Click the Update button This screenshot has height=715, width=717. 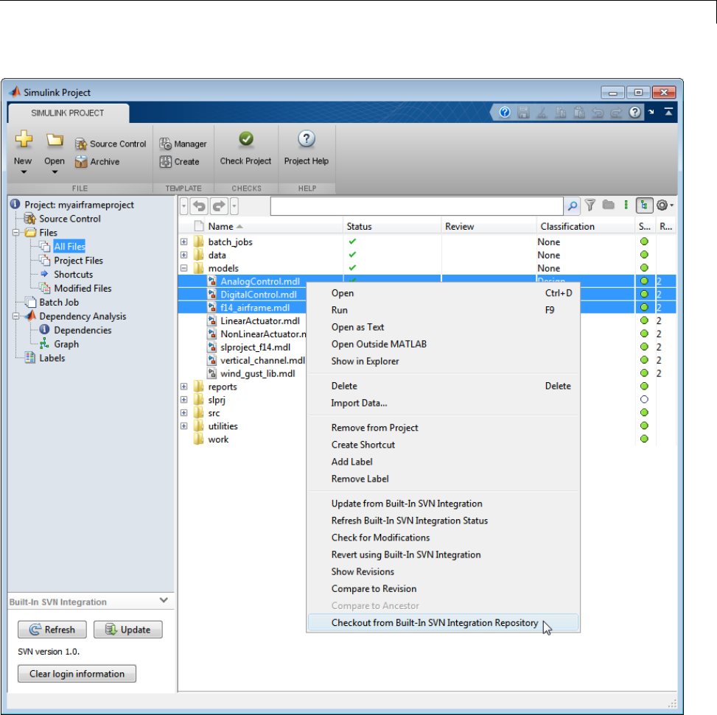[128, 630]
